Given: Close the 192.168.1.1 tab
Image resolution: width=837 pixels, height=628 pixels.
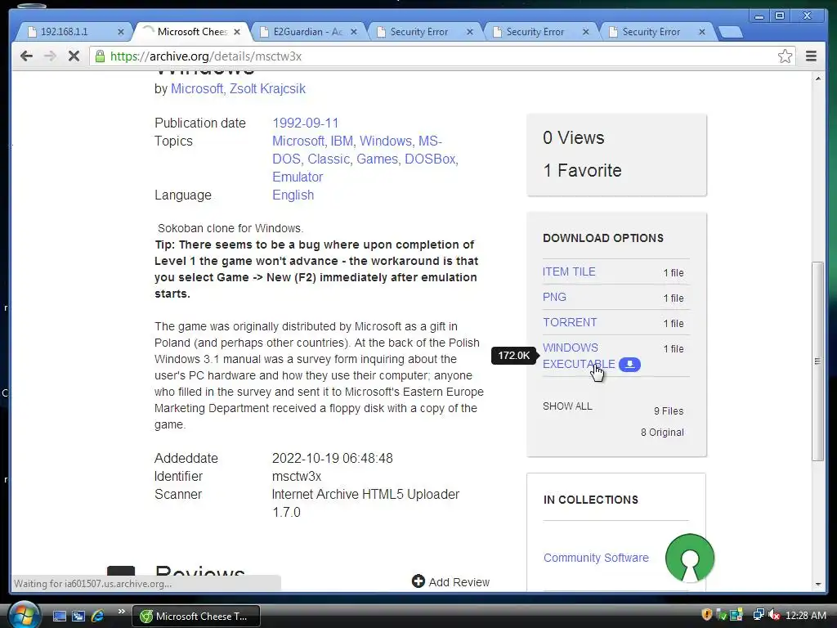Looking at the screenshot, I should (121, 32).
